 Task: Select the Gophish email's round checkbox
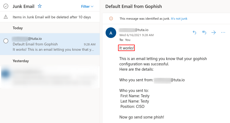6,41
